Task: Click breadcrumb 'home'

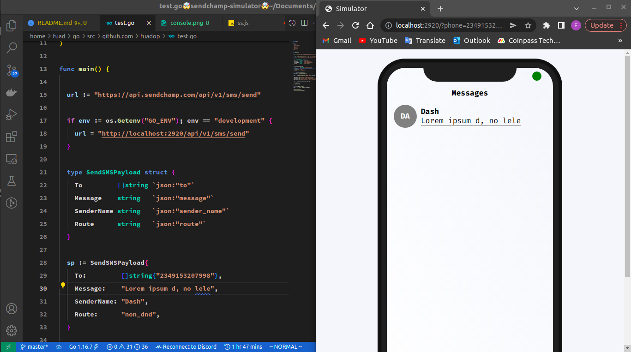Action: 38,36
